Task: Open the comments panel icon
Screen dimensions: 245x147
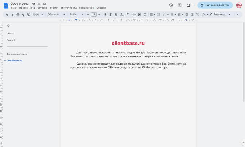Action: 179,5
